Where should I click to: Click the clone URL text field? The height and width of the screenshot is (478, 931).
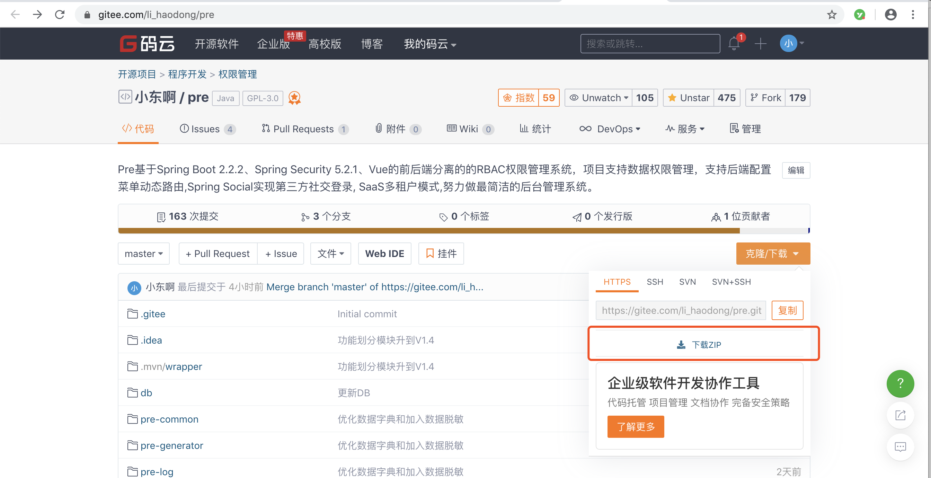[x=681, y=310]
